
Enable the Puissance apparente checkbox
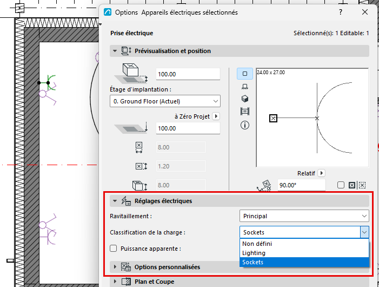[x=114, y=248]
